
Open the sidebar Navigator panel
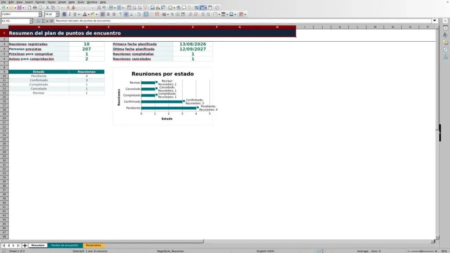pos(446,50)
